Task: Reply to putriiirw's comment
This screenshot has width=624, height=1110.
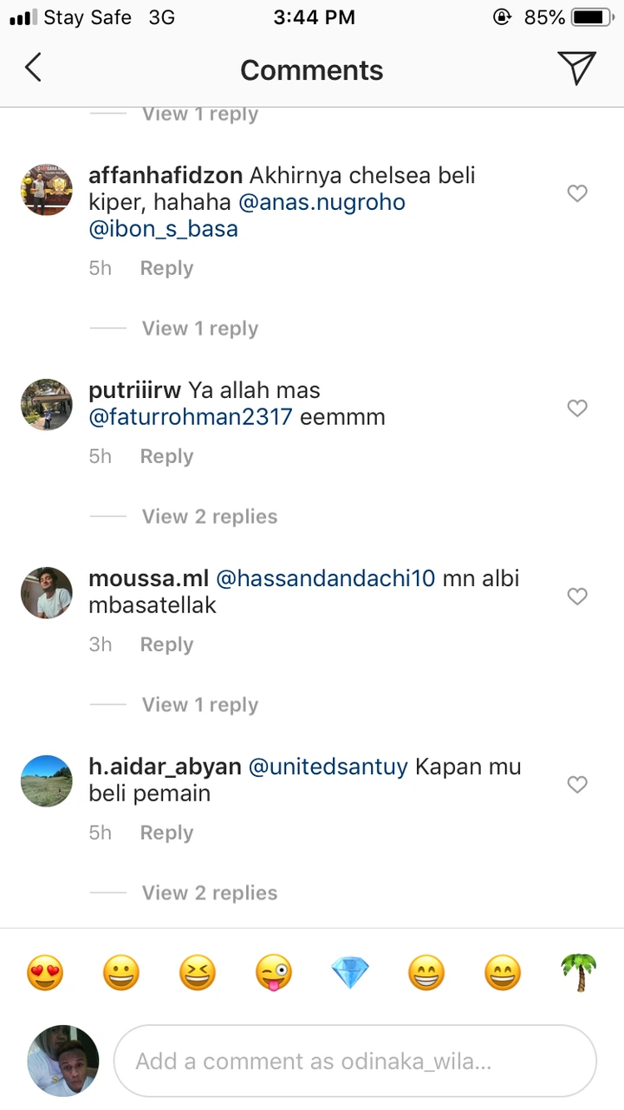Action: [x=166, y=456]
